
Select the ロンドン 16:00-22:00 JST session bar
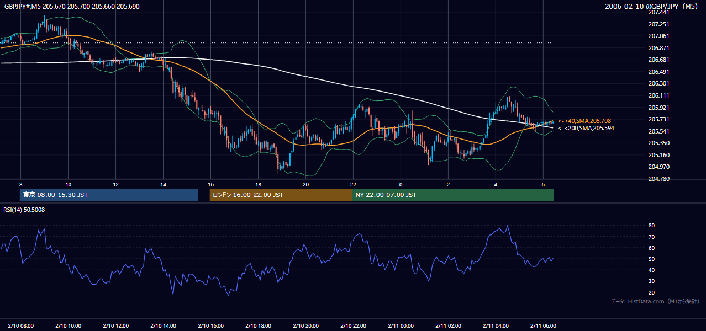coord(281,195)
